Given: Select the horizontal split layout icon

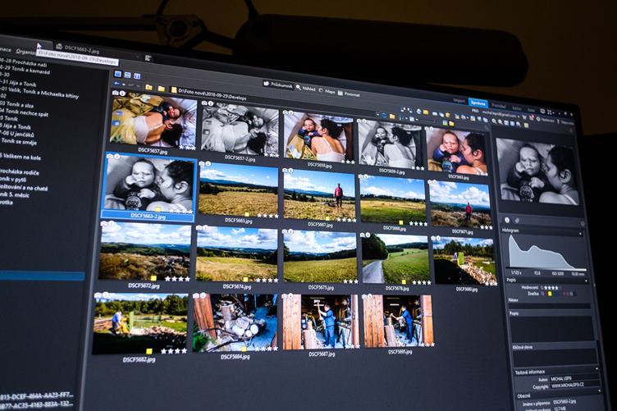Looking at the screenshot, I should (127, 75).
